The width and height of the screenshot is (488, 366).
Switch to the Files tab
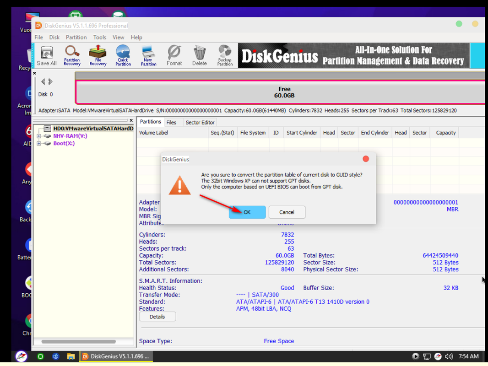(x=171, y=123)
